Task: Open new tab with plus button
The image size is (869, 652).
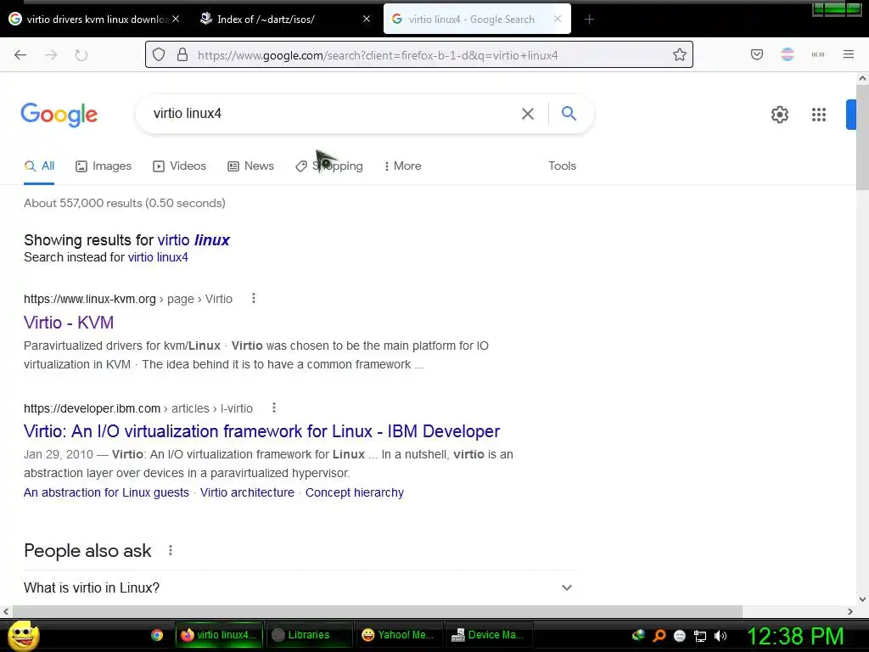Action: pyautogui.click(x=589, y=20)
